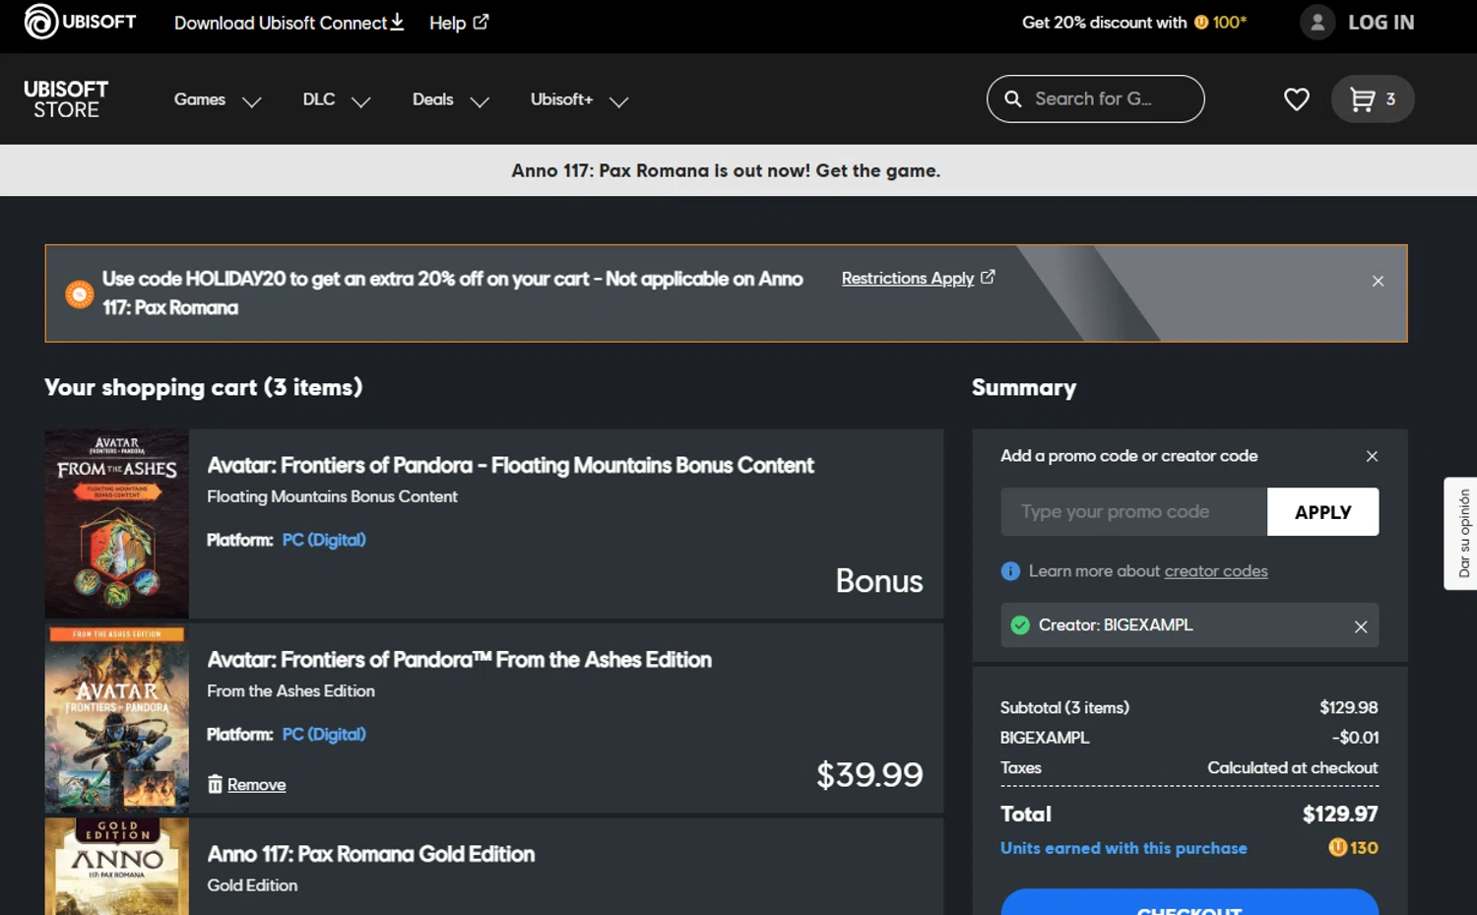This screenshot has height=915, width=1477.
Task: Close the HOLIDAY20 promo banner
Action: point(1378,281)
